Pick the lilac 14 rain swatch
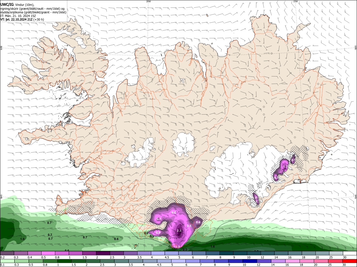Image resolution: width=357 pixels, height=267 pixels. pyautogui.click(x=278, y=261)
